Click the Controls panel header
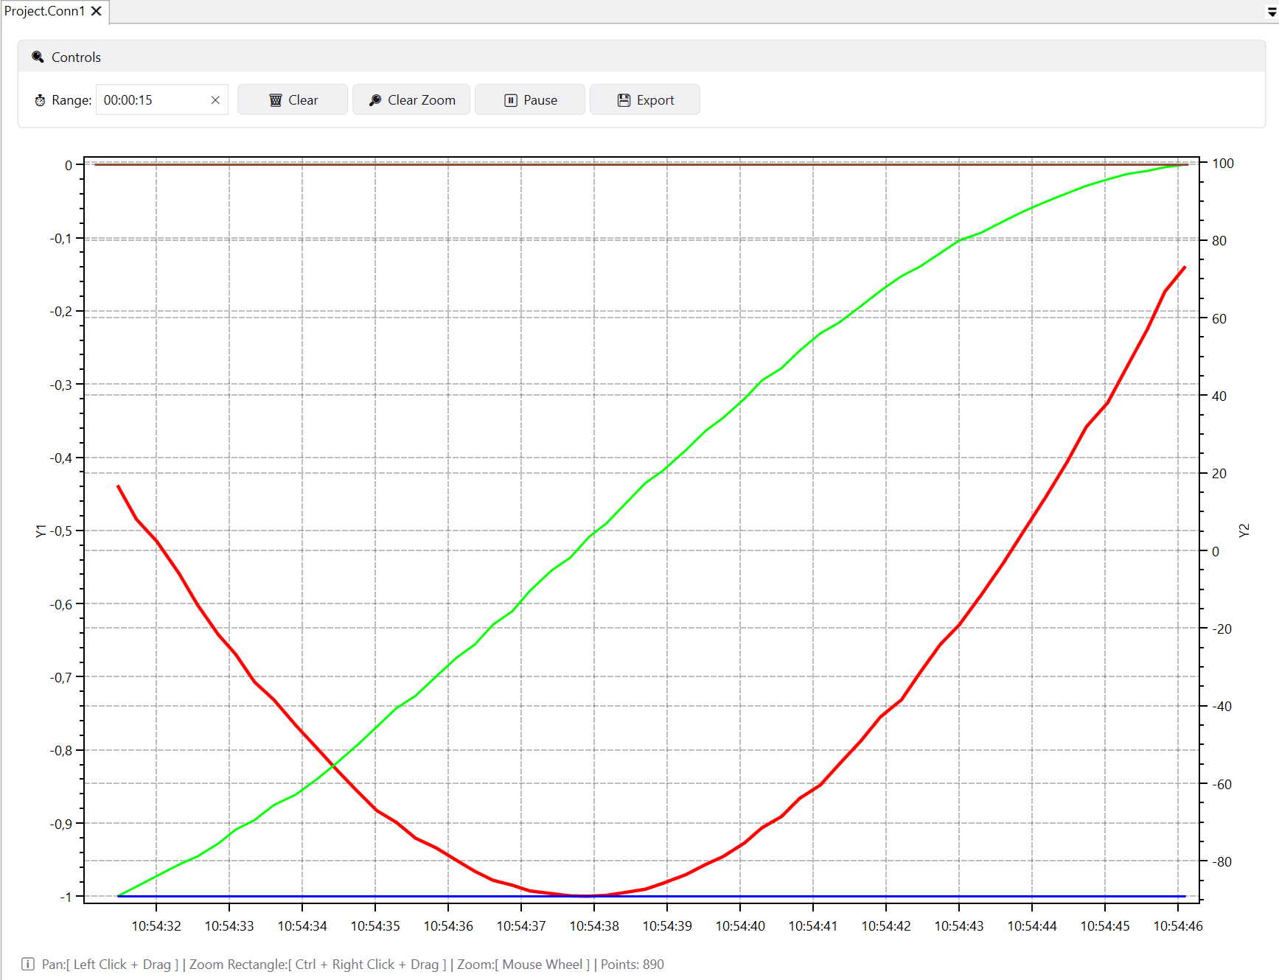The image size is (1279, 980). (641, 57)
